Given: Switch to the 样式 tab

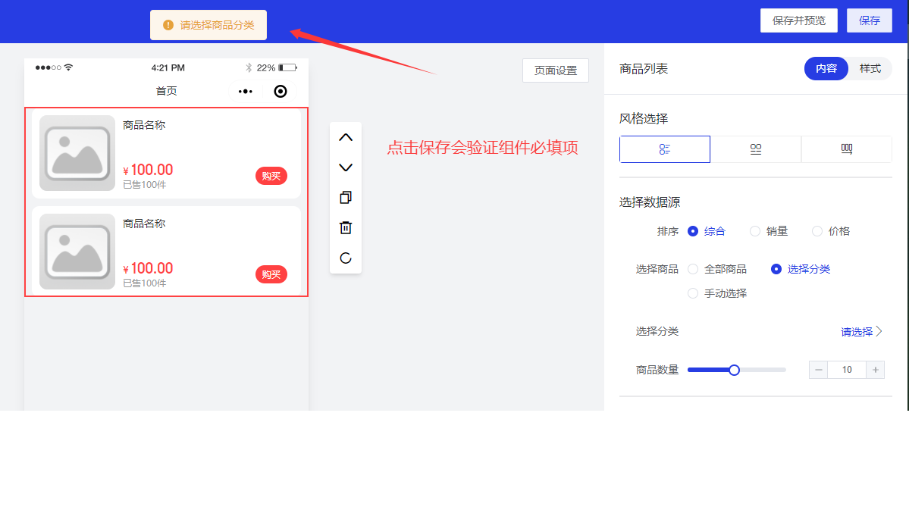Looking at the screenshot, I should coord(870,69).
